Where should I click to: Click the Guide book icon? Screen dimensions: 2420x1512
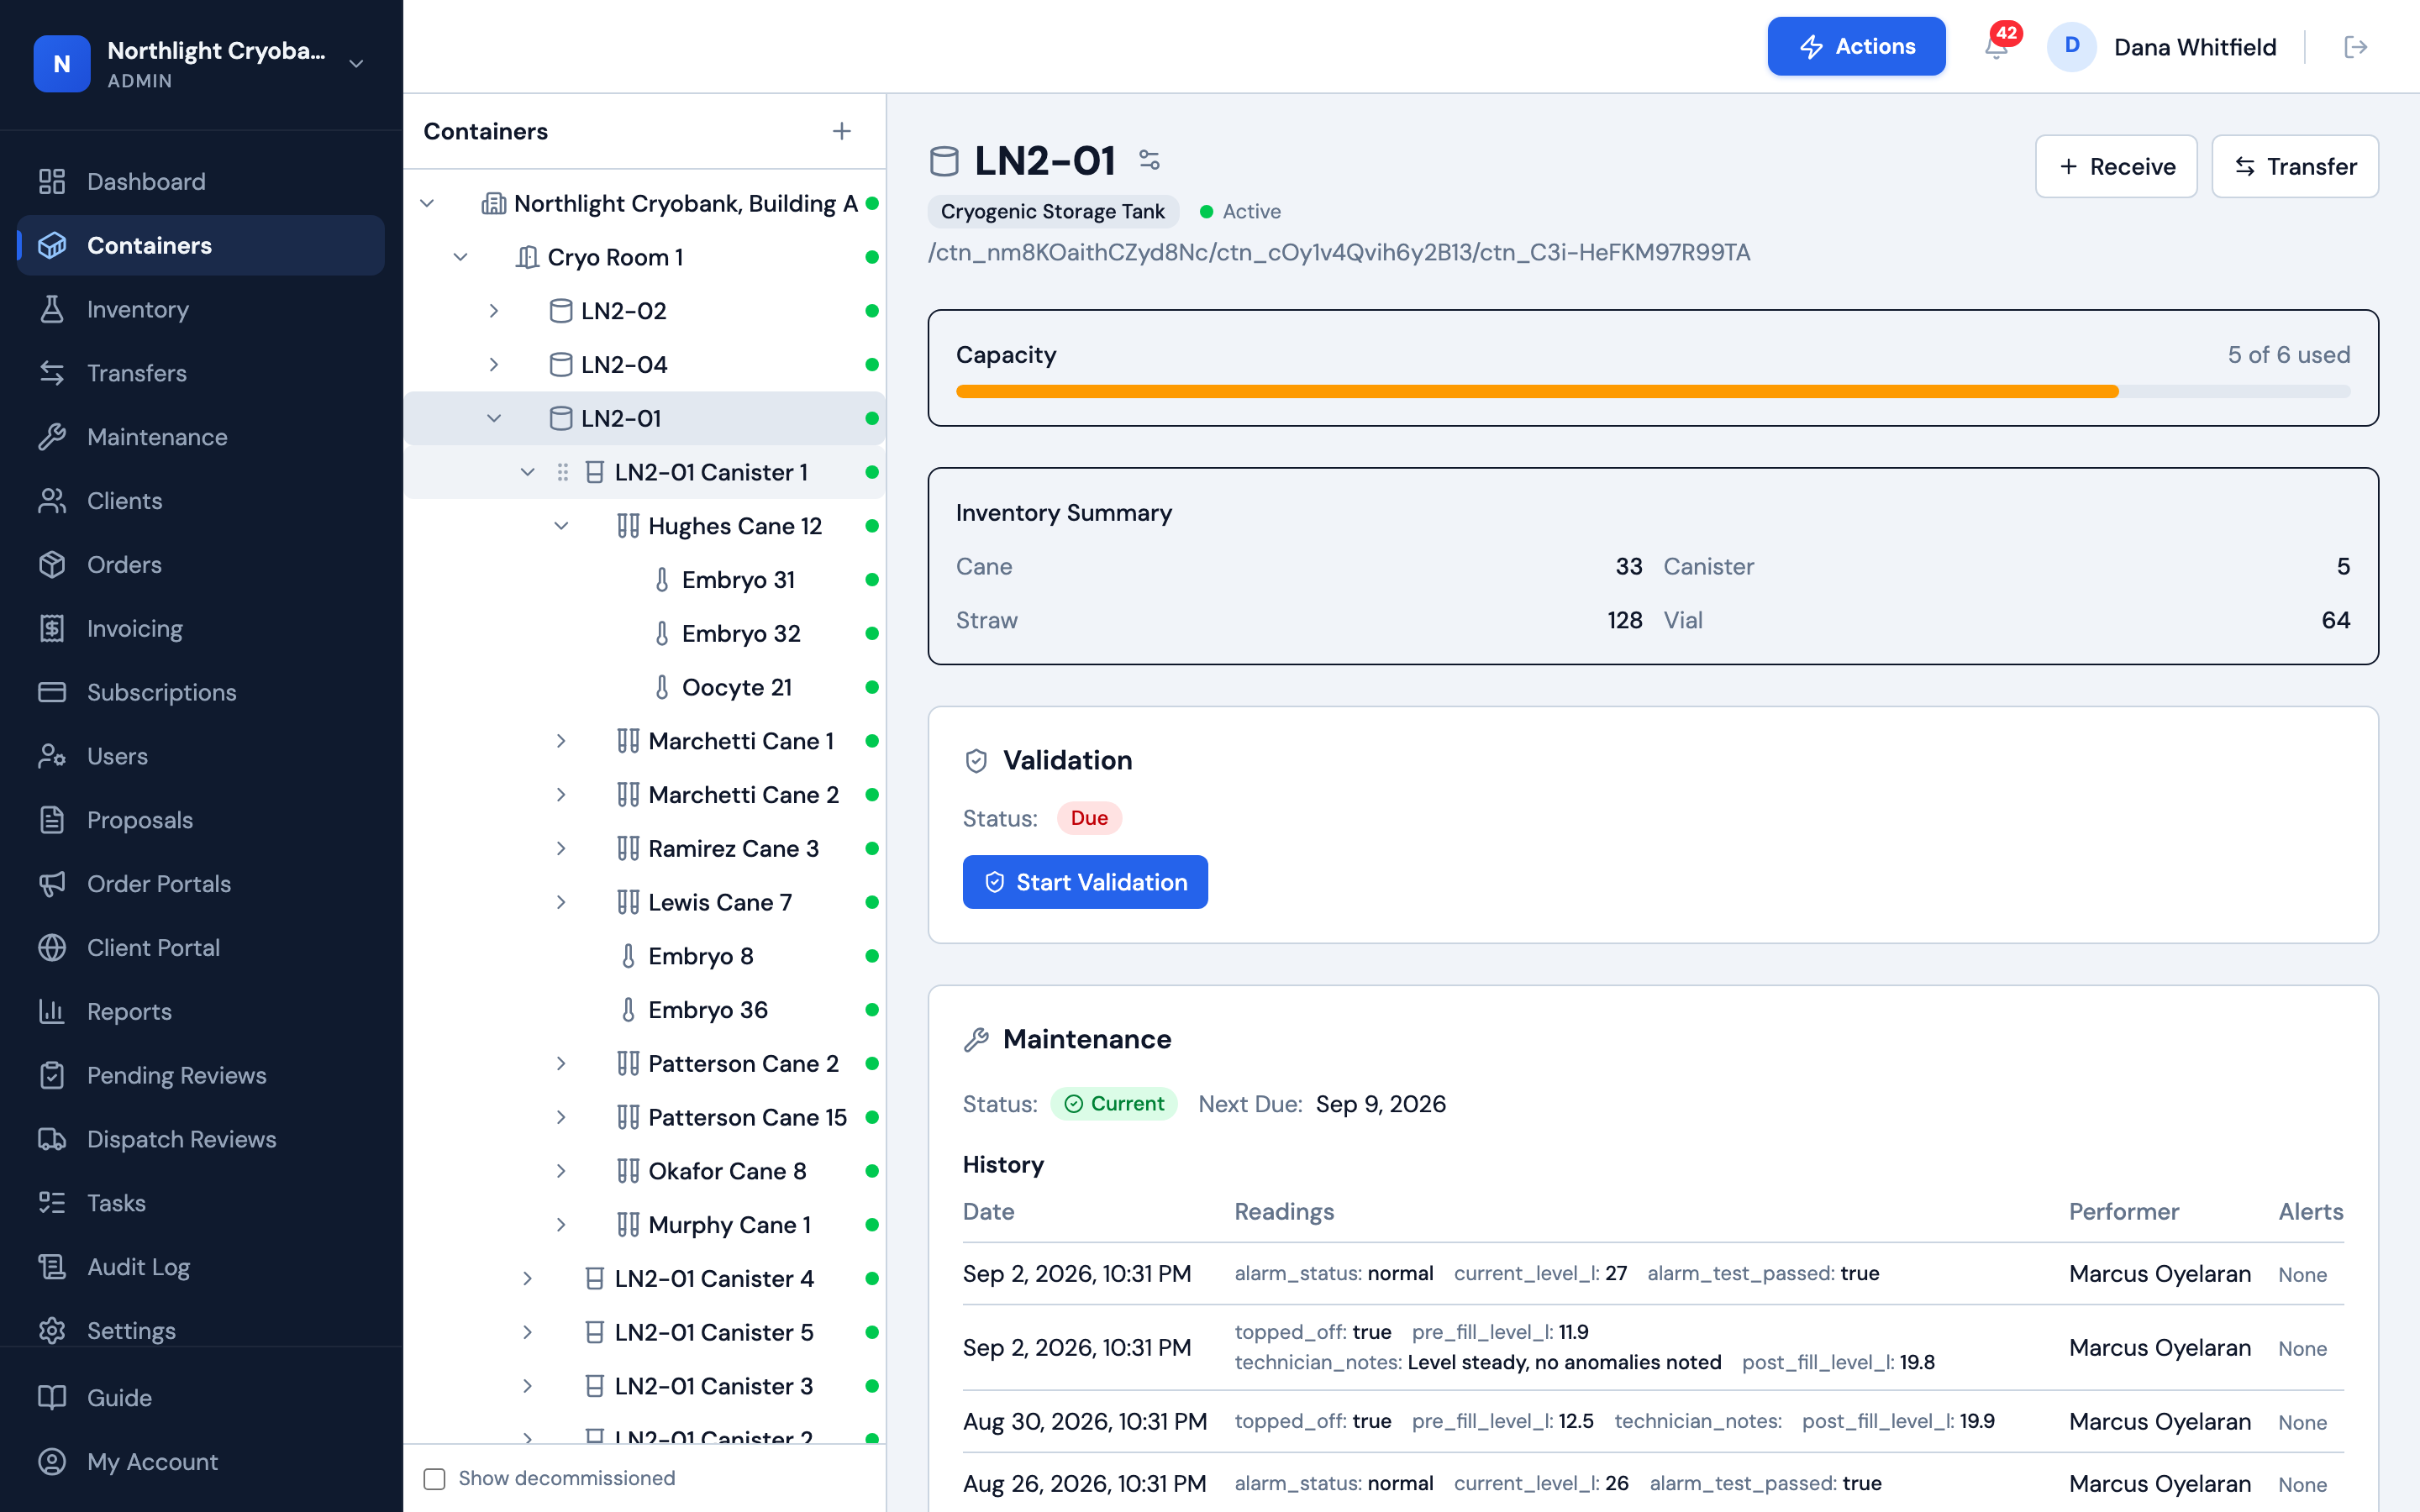(52, 1398)
